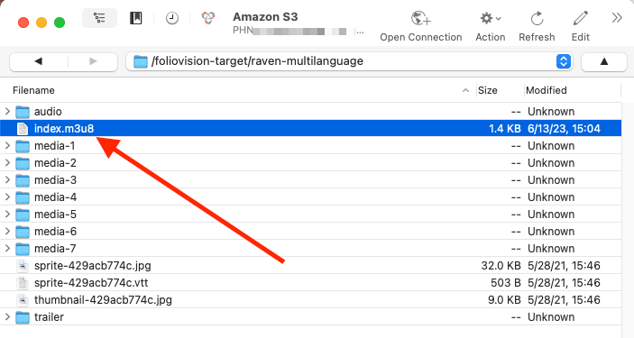Go to parent folder with up arrow
Screen dimensions: 634x338
pyautogui.click(x=604, y=61)
